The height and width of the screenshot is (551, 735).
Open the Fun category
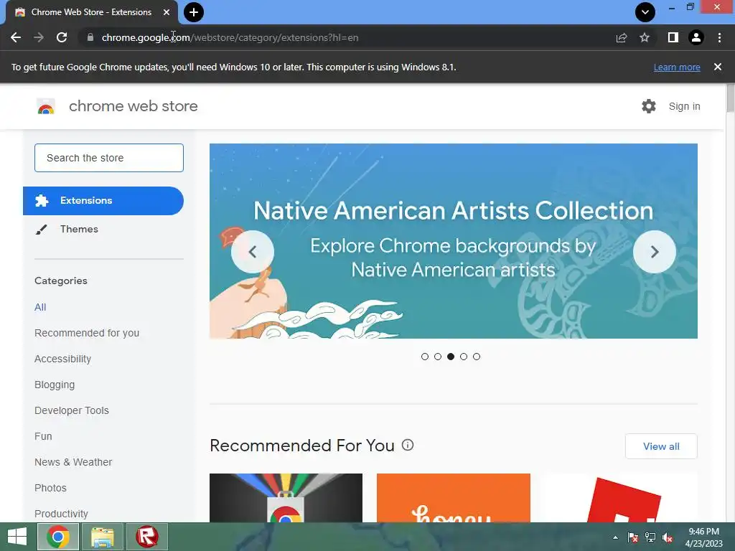coord(43,436)
